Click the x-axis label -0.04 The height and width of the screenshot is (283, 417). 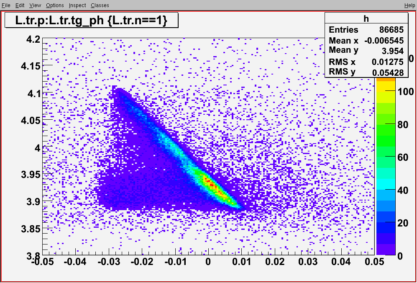76,262
